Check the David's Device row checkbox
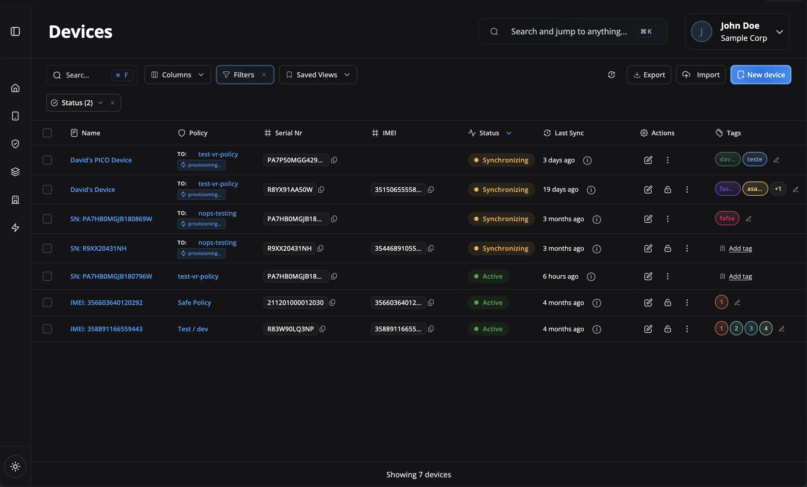 tap(47, 190)
